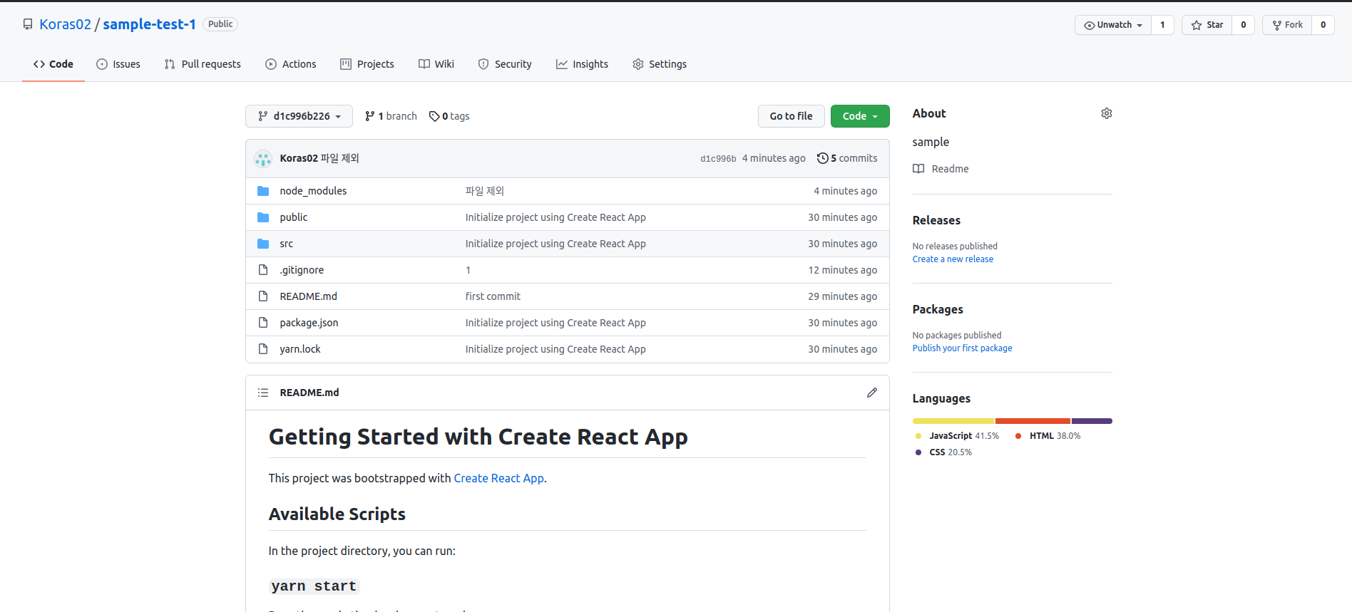1352x612 pixels.
Task: Click HTML 38.0% language entry
Action: click(x=1048, y=436)
